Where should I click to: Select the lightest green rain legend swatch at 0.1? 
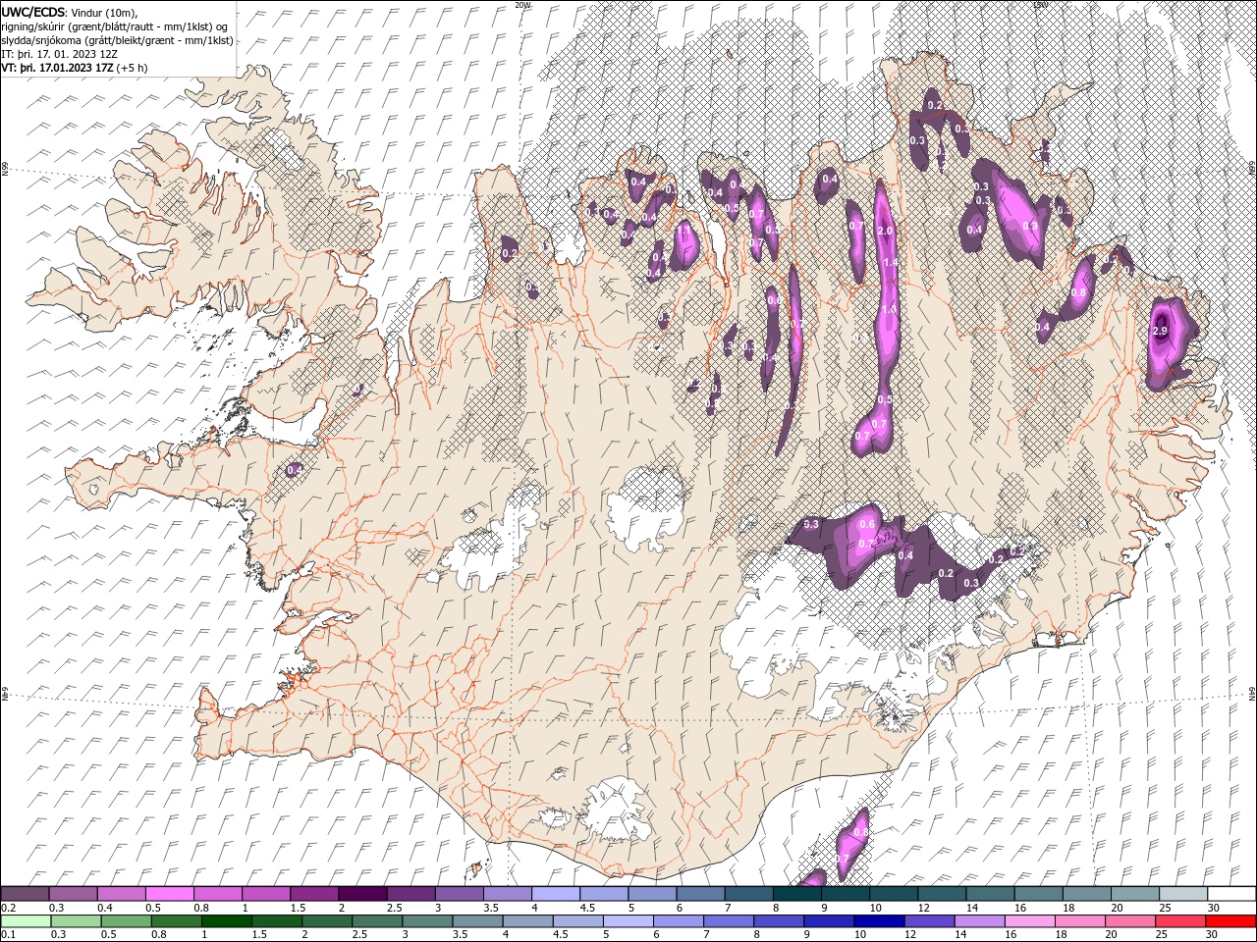tap(26, 921)
